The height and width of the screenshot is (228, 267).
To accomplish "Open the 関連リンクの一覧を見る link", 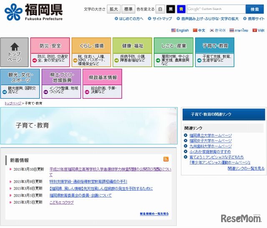I will pos(246,169).
